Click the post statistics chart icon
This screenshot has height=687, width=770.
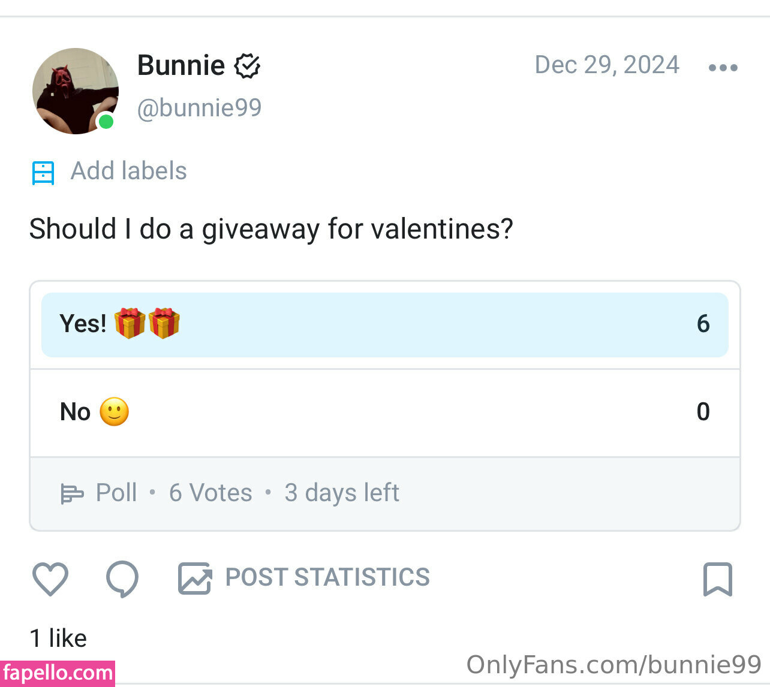(195, 578)
